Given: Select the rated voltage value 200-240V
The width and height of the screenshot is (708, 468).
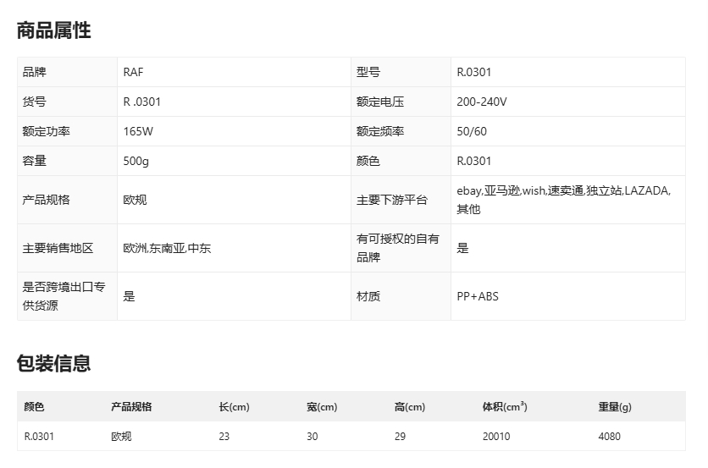Looking at the screenshot, I should click(481, 102).
